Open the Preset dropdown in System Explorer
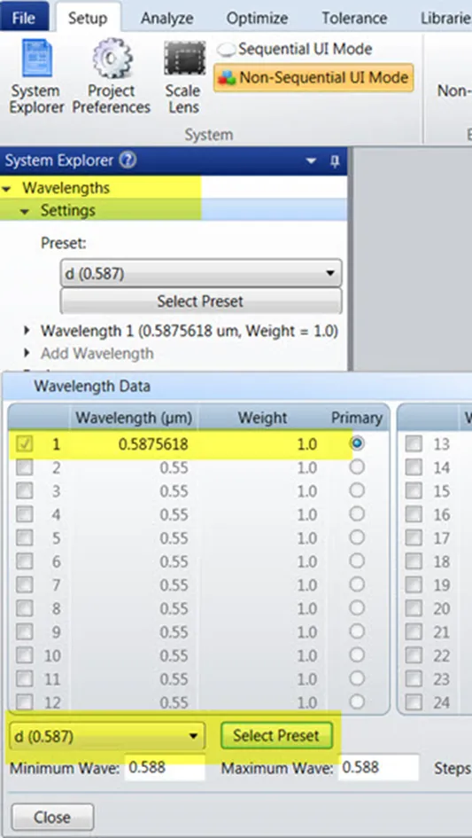The height and width of the screenshot is (838, 472). click(x=201, y=274)
